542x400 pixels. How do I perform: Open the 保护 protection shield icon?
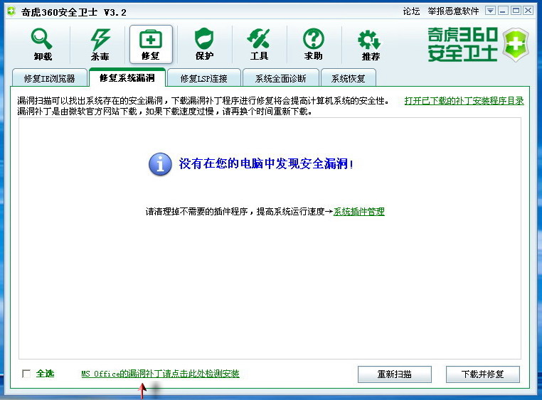click(x=204, y=44)
